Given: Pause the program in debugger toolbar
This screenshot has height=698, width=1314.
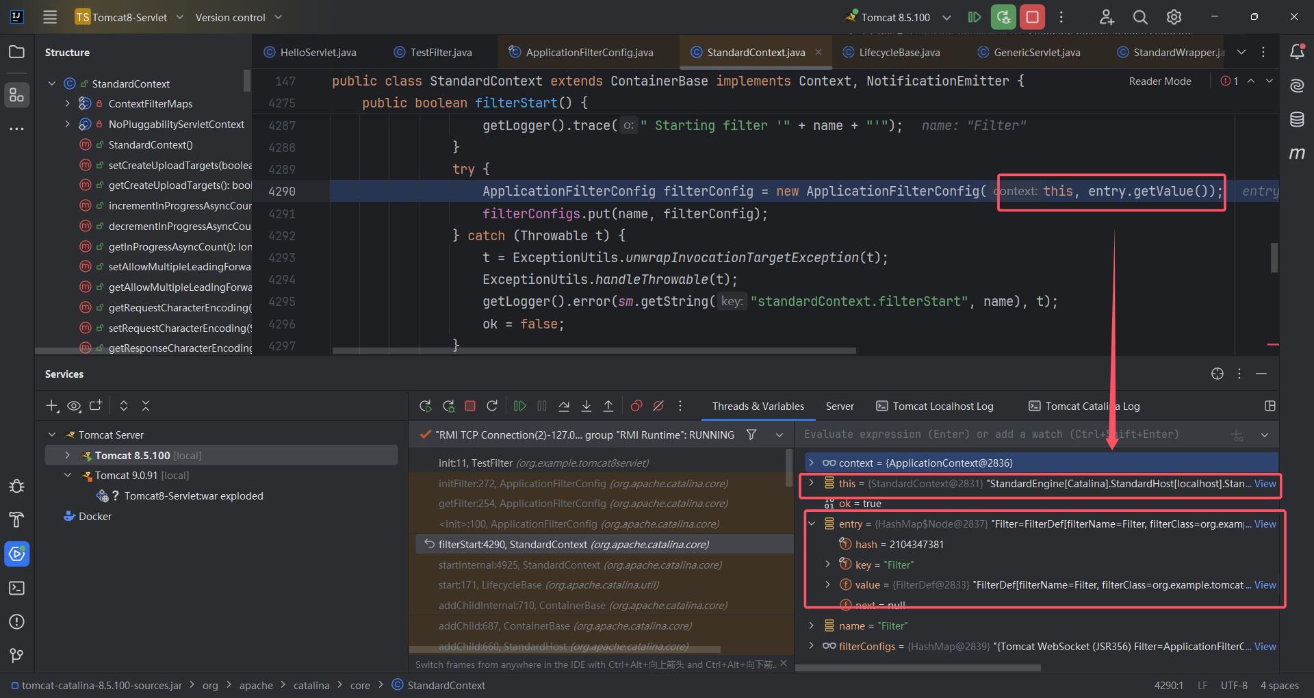Looking at the screenshot, I should click(542, 406).
